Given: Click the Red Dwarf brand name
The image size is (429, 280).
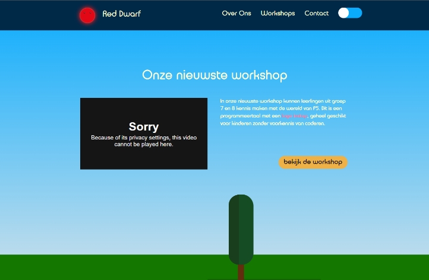Looking at the screenshot, I should click(121, 13).
